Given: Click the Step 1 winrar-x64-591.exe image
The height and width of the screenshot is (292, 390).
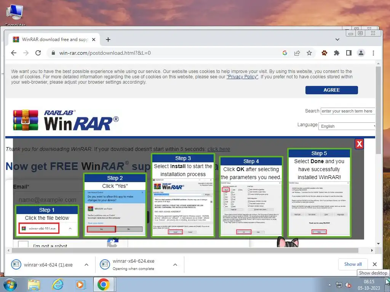Looking at the screenshot, I should pos(39,229).
